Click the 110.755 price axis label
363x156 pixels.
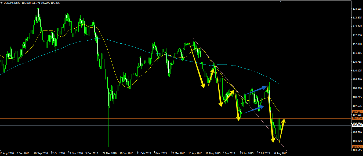coord(357,62)
